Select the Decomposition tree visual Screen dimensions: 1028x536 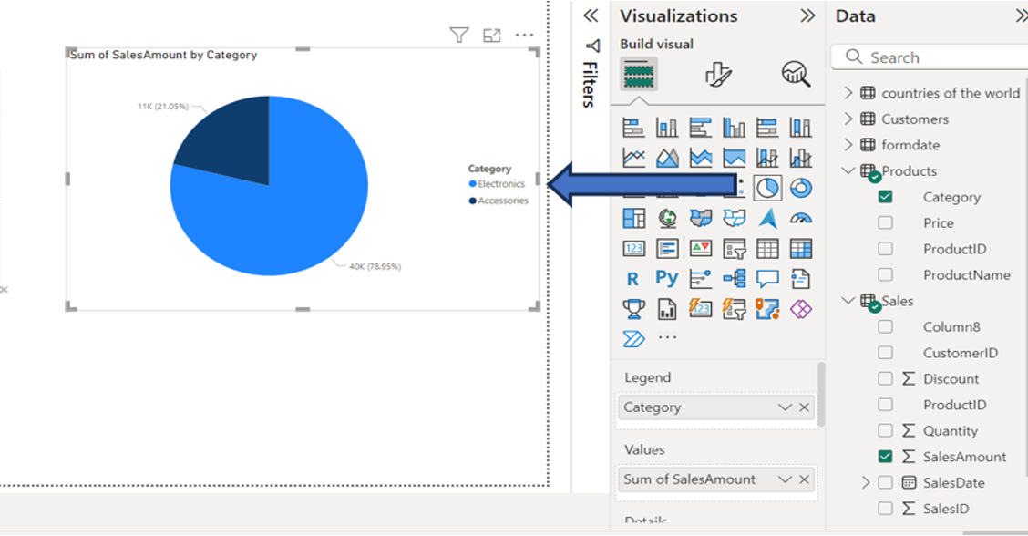point(735,278)
